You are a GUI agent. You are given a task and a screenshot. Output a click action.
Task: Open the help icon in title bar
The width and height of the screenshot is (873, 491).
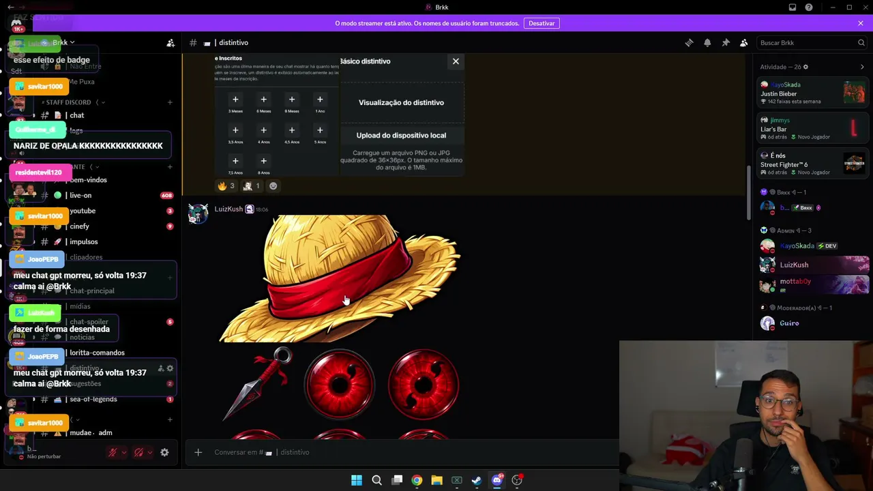(809, 8)
